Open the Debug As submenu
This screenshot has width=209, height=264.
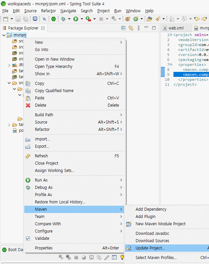tap(74, 187)
